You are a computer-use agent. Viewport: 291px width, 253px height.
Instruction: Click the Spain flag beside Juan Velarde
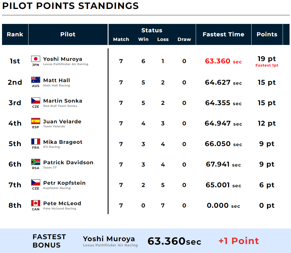coord(36,121)
